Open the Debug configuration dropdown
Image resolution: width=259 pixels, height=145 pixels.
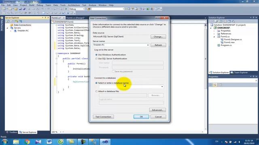(84, 9)
